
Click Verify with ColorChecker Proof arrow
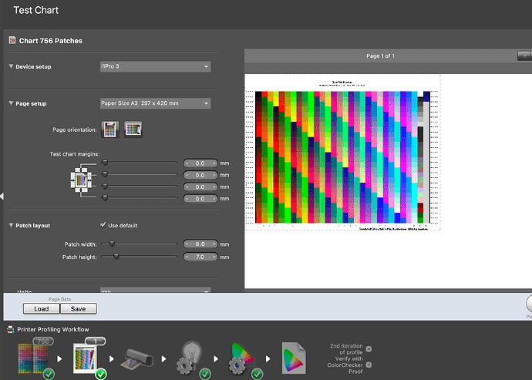[x=369, y=365]
